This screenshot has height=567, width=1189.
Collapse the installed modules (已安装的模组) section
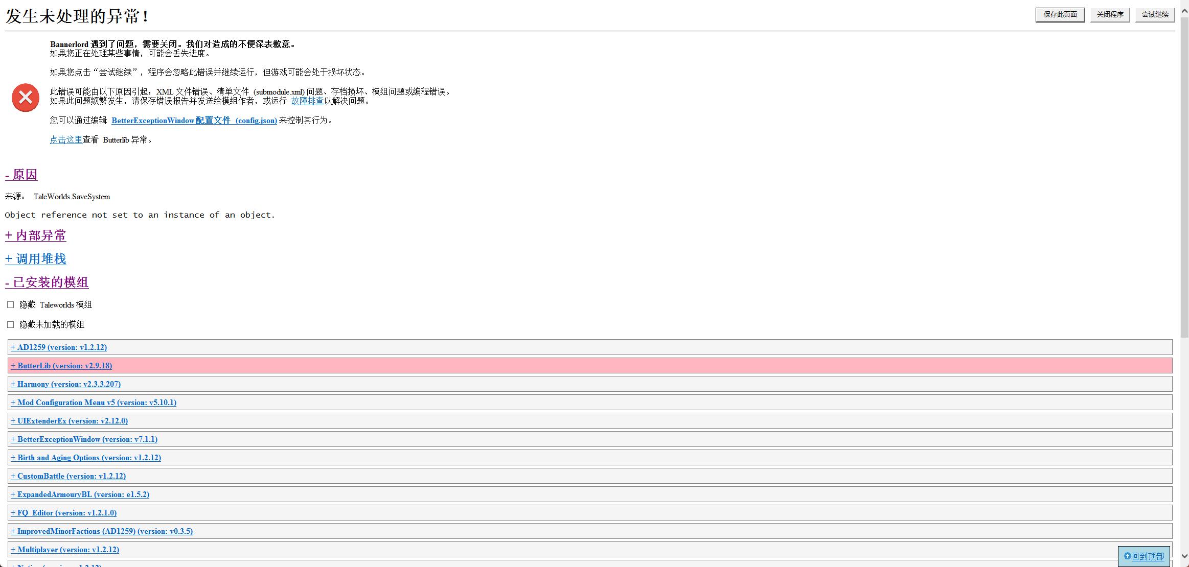pos(47,282)
